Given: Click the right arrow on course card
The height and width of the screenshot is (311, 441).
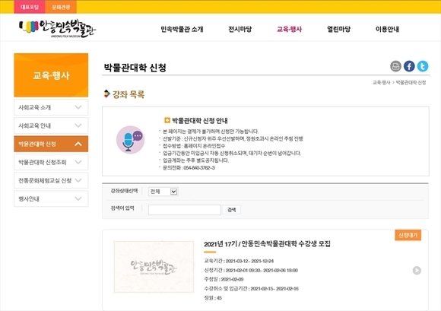Looking at the screenshot, I should point(417,270).
